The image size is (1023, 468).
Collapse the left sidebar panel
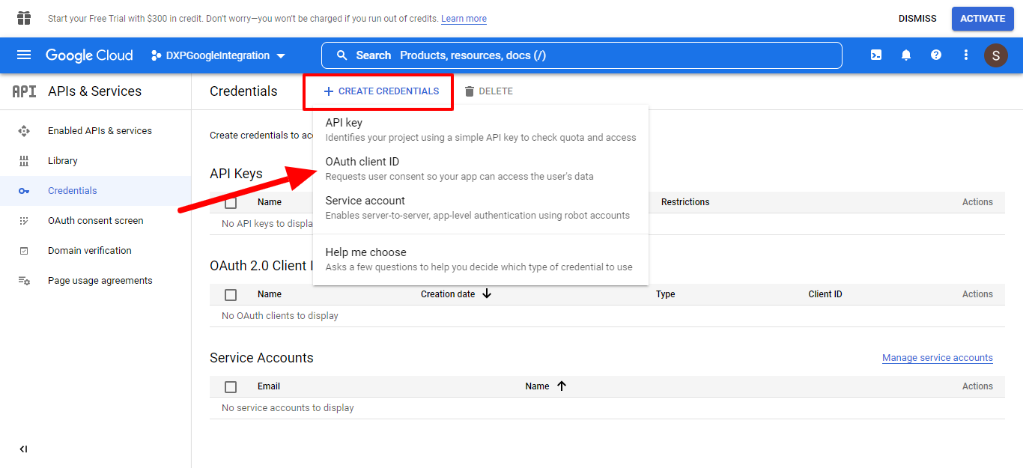coord(23,449)
